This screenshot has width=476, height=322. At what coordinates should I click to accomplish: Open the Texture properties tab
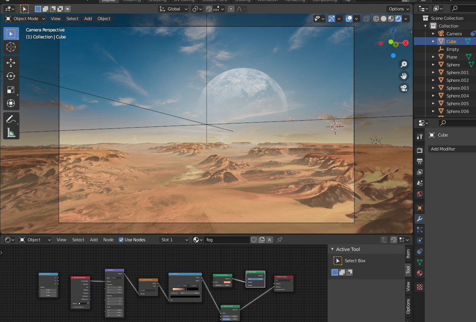point(419,287)
